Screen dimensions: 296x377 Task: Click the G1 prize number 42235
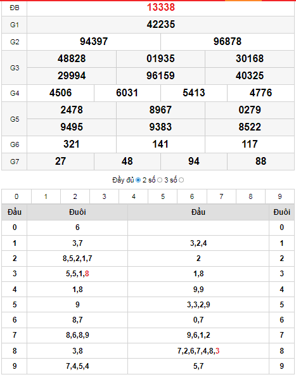[x=161, y=25]
